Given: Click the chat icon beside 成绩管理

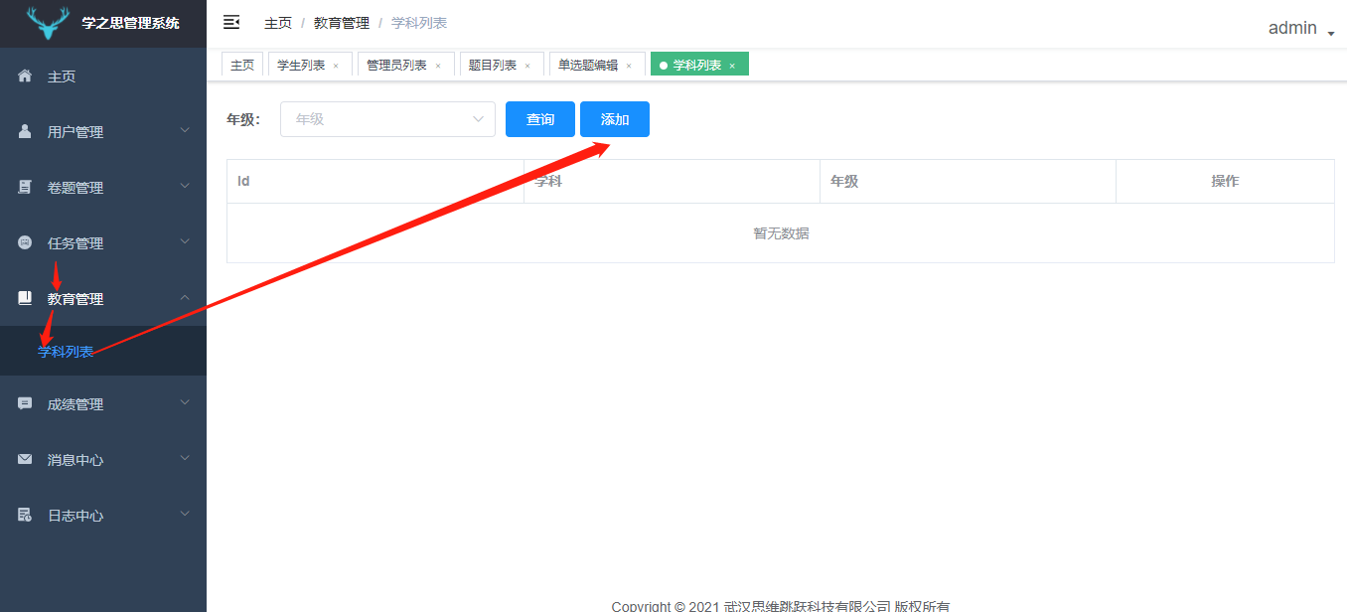Looking at the screenshot, I should 26,403.
